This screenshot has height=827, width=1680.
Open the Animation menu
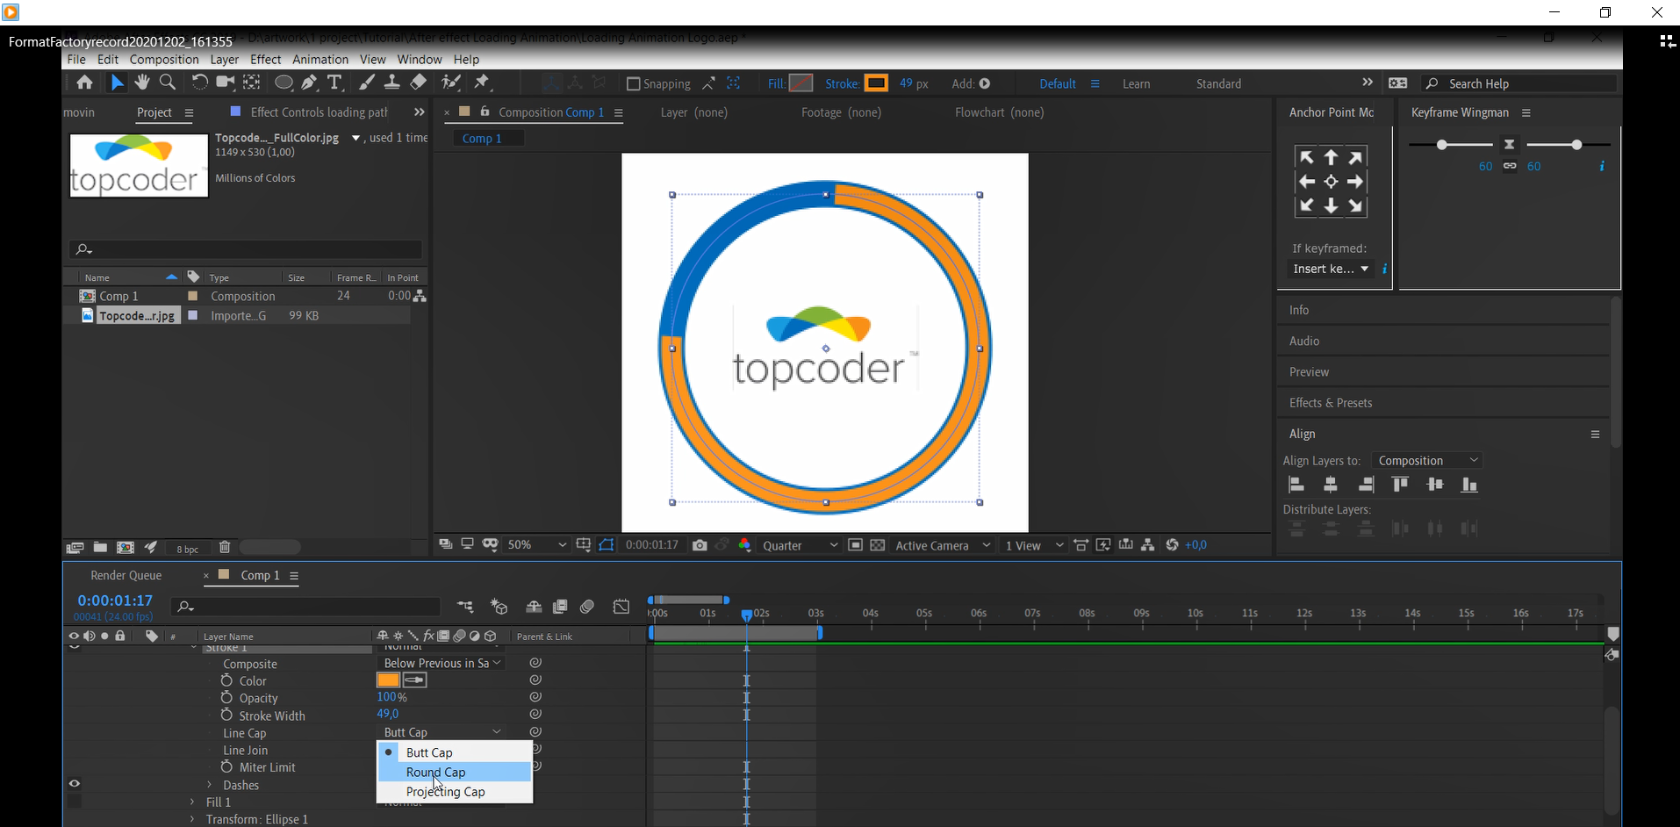[320, 60]
